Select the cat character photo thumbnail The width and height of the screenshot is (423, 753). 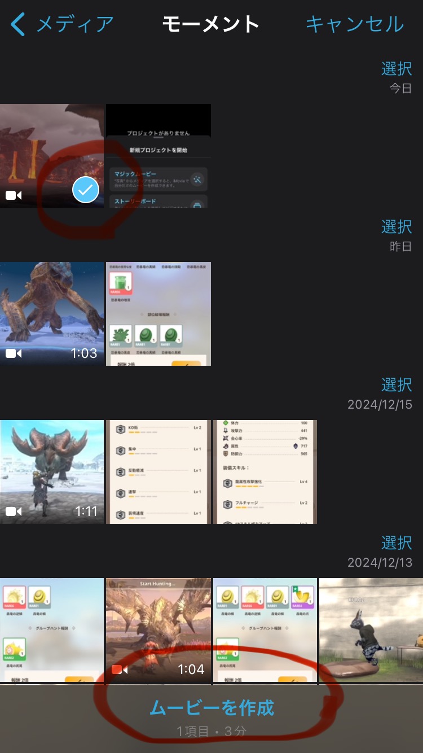tap(371, 630)
